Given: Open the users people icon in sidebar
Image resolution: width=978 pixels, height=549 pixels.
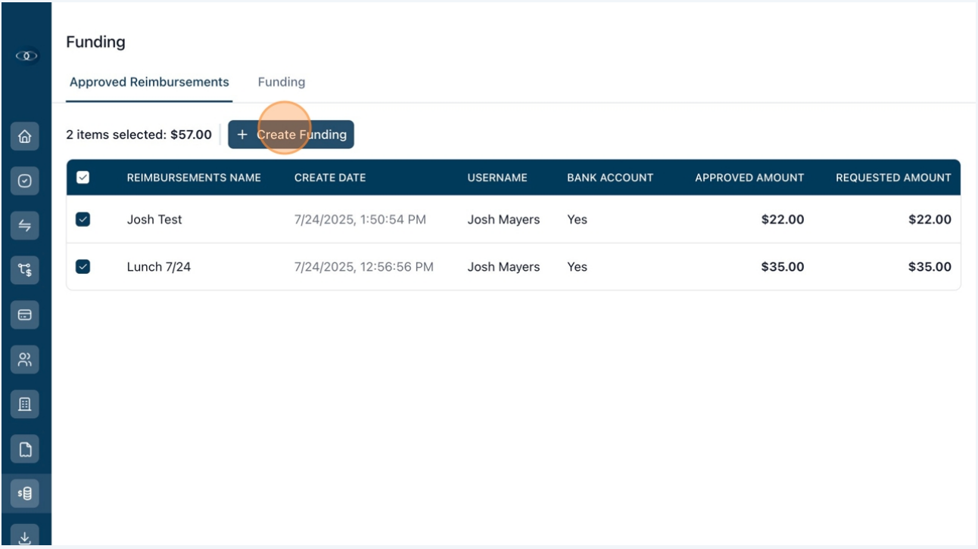Looking at the screenshot, I should pyautogui.click(x=25, y=359).
